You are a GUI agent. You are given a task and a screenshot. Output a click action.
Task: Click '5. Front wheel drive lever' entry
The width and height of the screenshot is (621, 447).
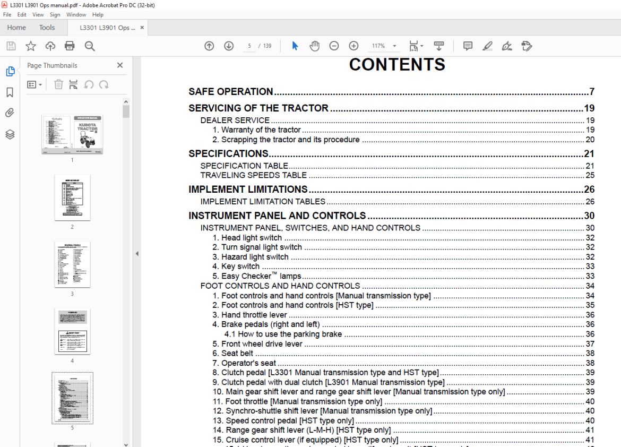[403, 343]
